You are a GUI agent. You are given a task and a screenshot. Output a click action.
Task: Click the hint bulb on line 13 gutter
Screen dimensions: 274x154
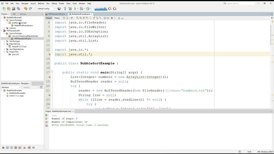pyautogui.click(x=50, y=54)
